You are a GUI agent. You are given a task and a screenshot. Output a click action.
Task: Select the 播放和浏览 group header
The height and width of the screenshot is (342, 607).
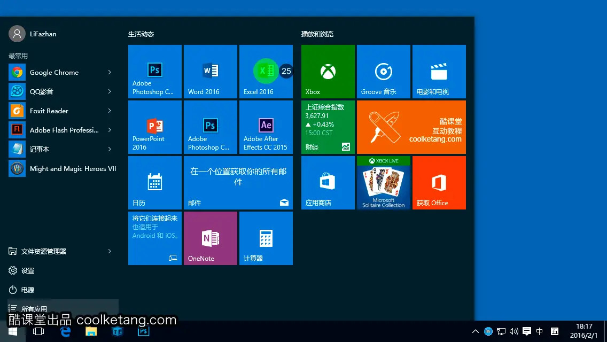(x=317, y=34)
